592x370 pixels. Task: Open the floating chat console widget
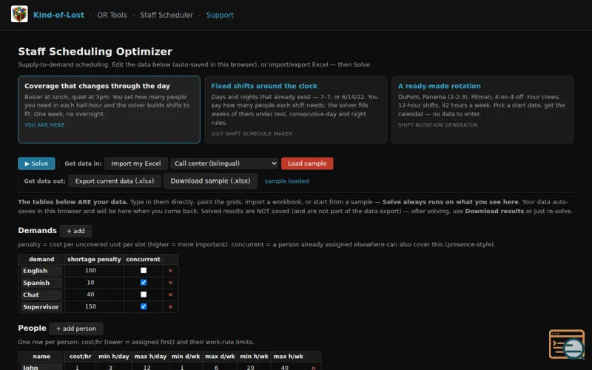(x=567, y=344)
